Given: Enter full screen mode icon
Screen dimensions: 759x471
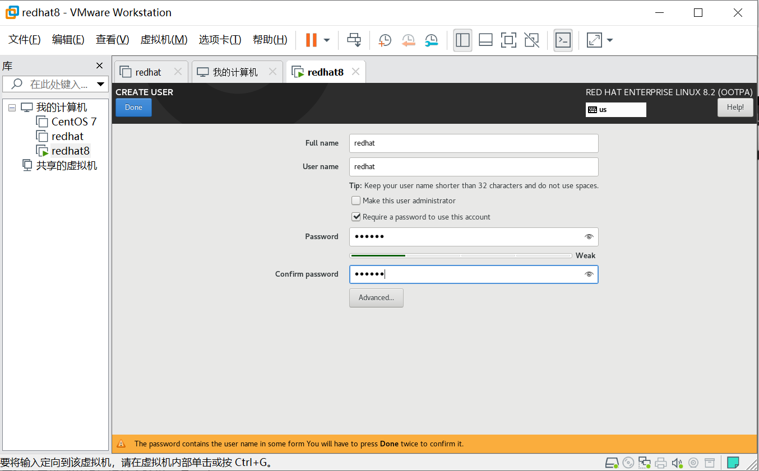Looking at the screenshot, I should click(x=508, y=40).
